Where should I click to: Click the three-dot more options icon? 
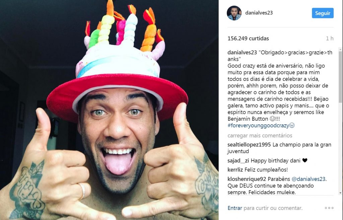(329, 208)
